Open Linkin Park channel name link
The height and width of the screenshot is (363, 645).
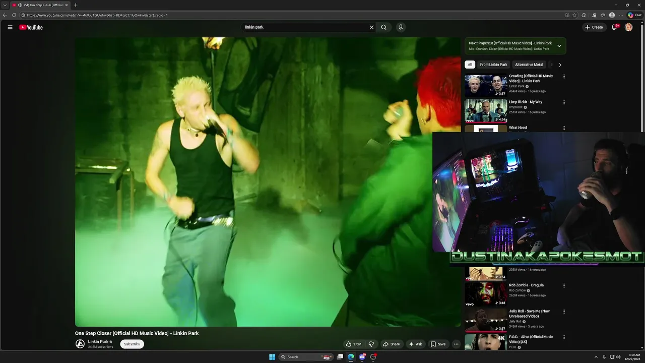pos(98,341)
